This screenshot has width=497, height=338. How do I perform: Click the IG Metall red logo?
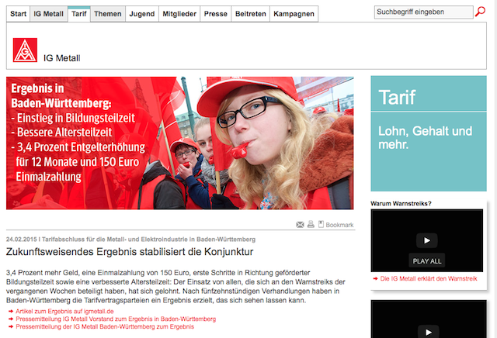[25, 50]
